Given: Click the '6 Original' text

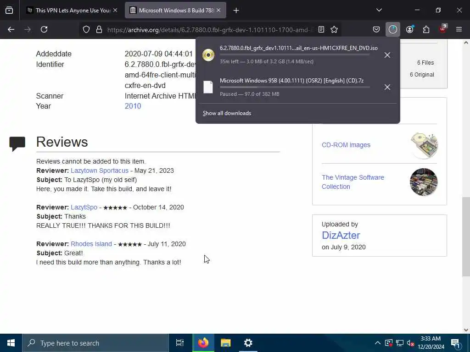Looking at the screenshot, I should (422, 75).
